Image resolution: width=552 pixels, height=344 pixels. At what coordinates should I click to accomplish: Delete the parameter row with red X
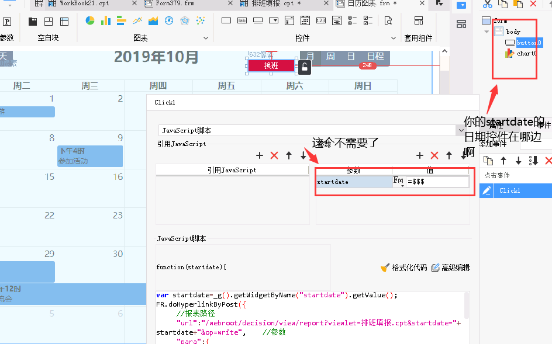tap(434, 155)
